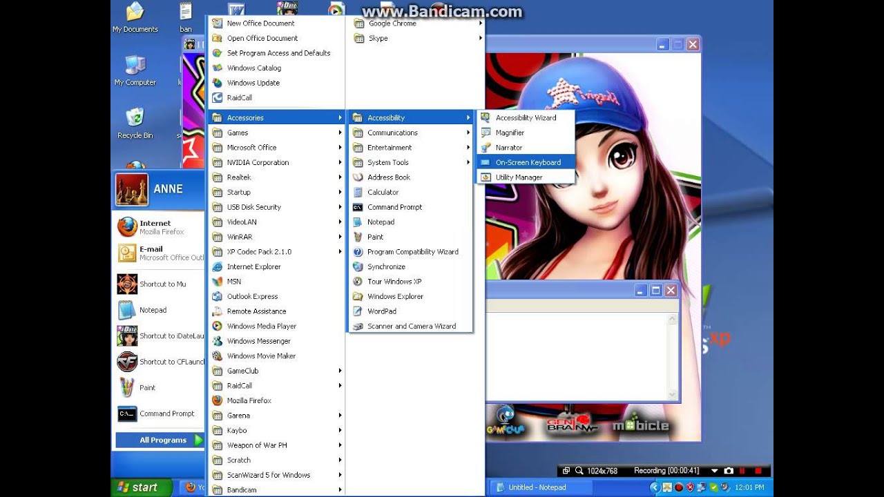Open ScanWizard 5 for Windows folder
The width and height of the screenshot is (884, 497).
(x=276, y=475)
